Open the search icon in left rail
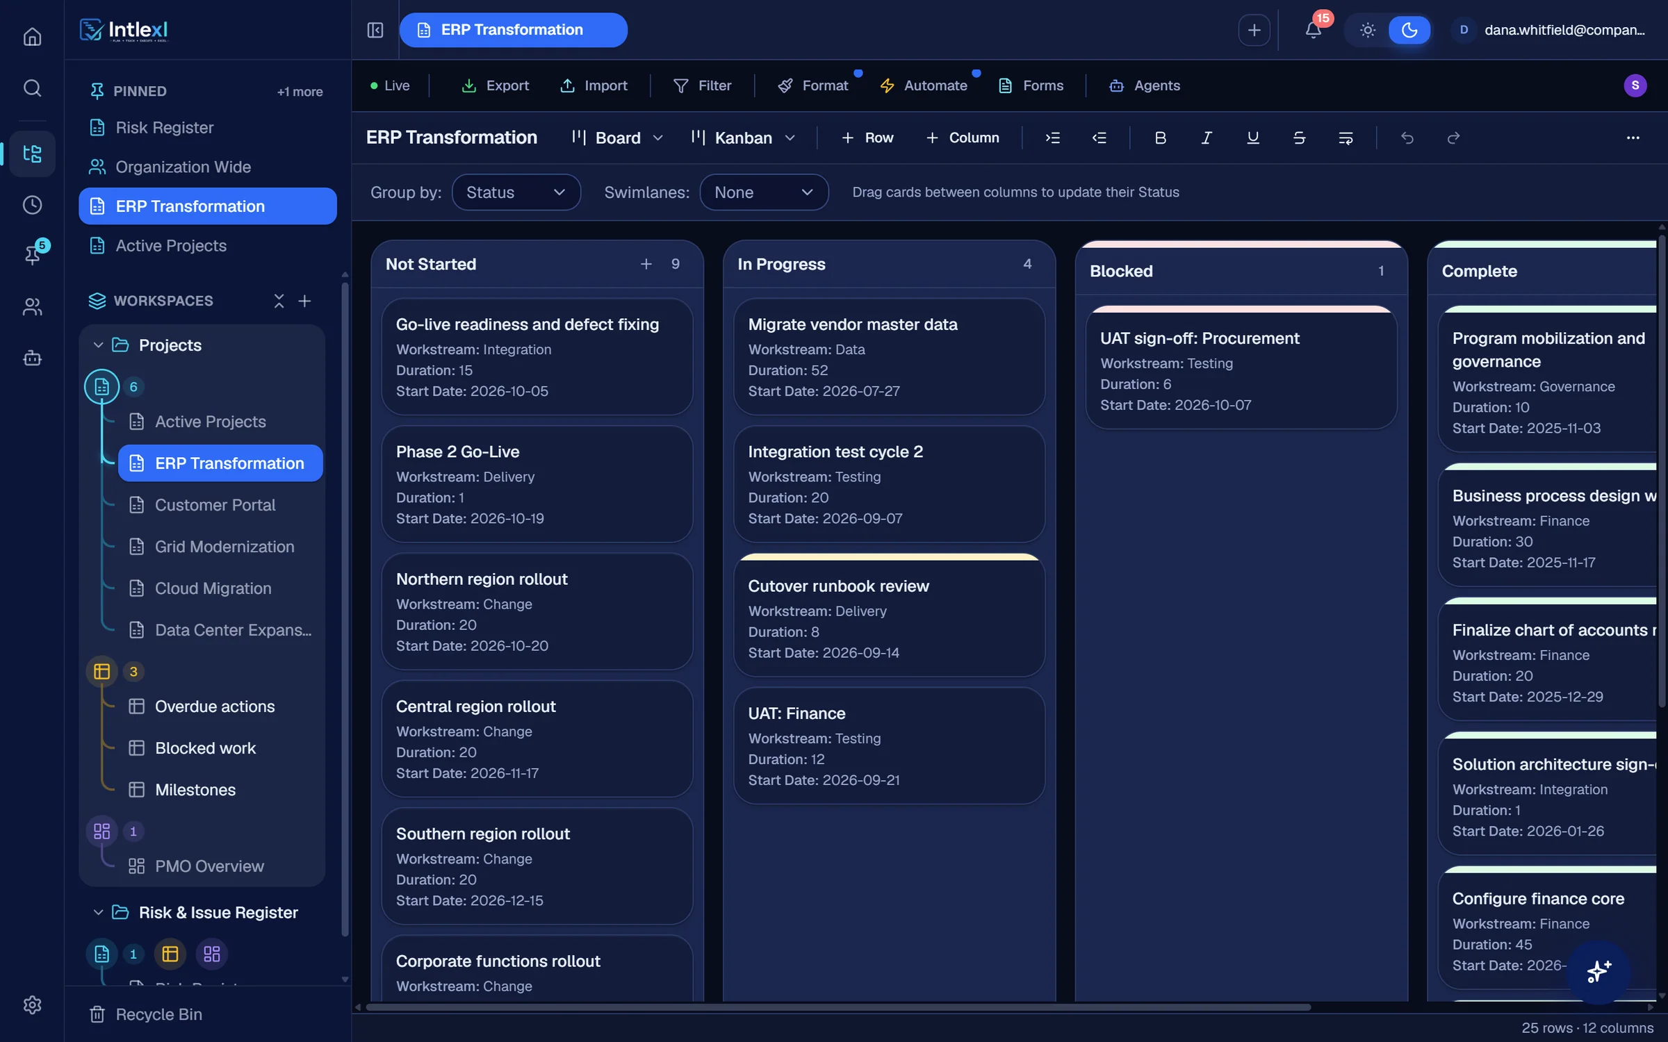 (x=32, y=88)
